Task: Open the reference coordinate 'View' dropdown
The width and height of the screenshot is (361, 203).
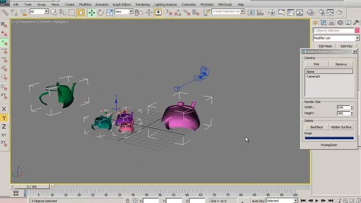Action: click(131, 11)
